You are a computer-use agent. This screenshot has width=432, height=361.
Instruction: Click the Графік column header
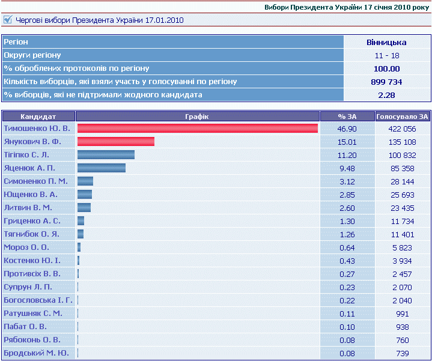coord(198,116)
